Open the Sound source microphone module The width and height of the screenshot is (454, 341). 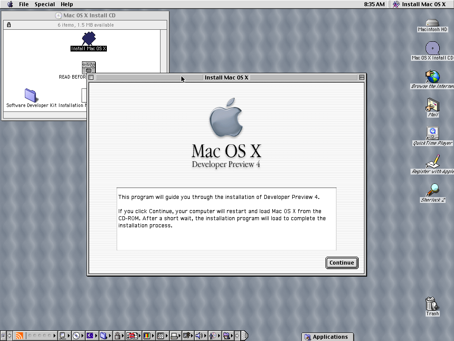point(214,336)
